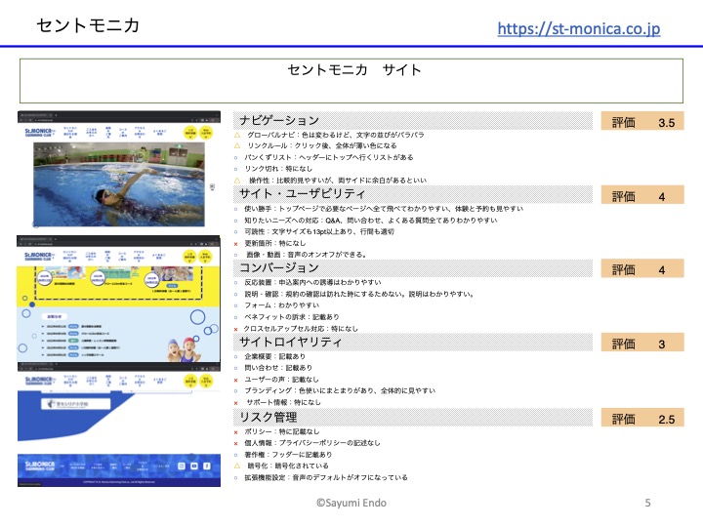The width and height of the screenshot is (703, 527).
Task: Click the red x beside 更新箇所
Action: coord(236,243)
